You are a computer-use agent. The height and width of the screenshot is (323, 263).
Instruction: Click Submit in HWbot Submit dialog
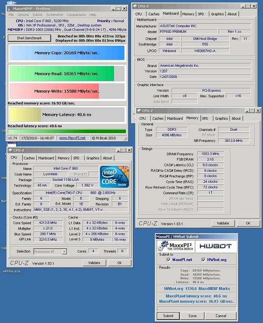click(168, 316)
